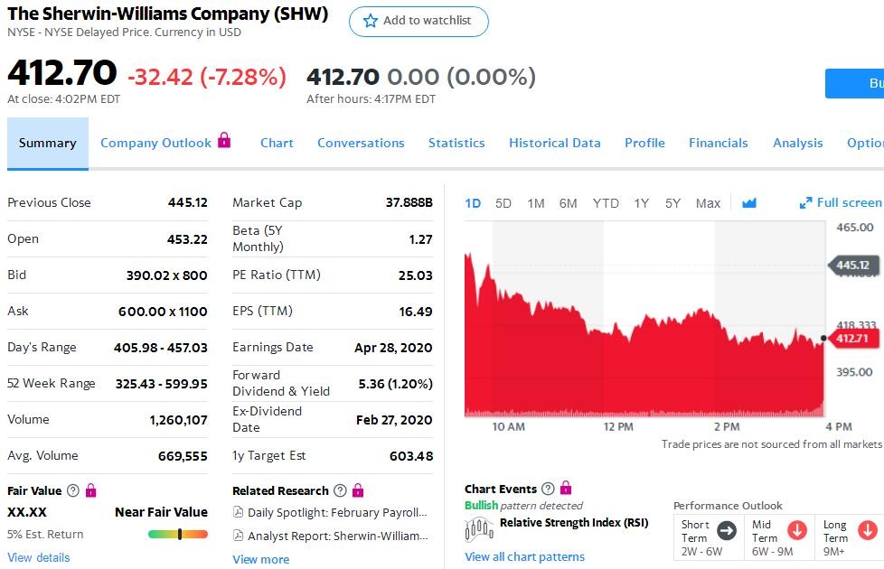Click the Chart Events help question icon
Viewport: 884px width, 569px height.
click(548, 489)
